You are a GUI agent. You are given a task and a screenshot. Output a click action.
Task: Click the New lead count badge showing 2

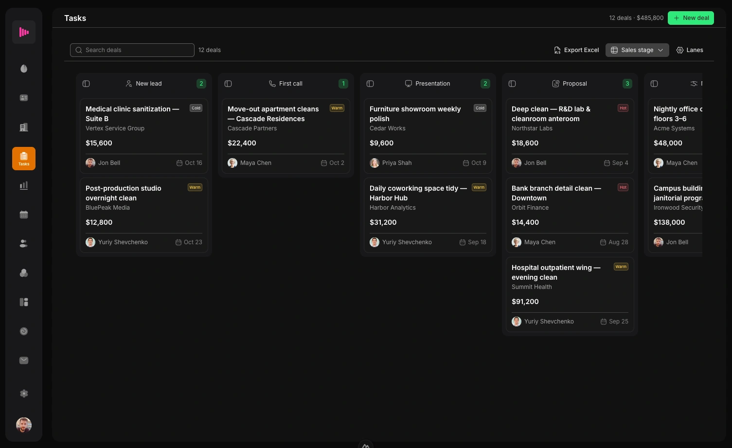[201, 84]
